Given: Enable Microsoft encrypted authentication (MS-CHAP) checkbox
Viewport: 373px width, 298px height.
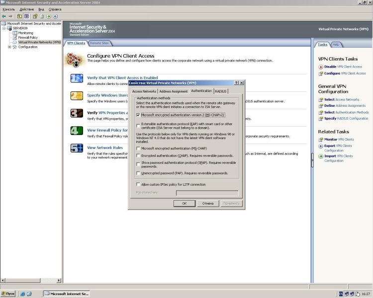Looking at the screenshot, I should coord(138,149).
